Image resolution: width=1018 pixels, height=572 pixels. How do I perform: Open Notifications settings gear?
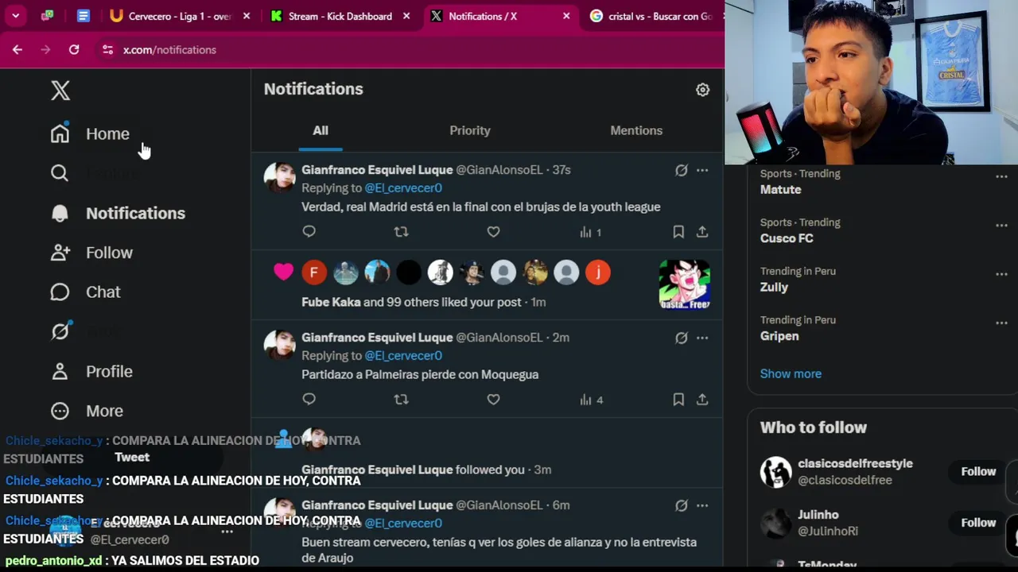pyautogui.click(x=702, y=90)
